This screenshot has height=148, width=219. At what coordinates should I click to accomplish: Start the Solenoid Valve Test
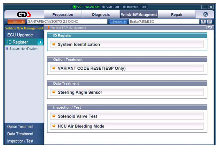pos(127,116)
